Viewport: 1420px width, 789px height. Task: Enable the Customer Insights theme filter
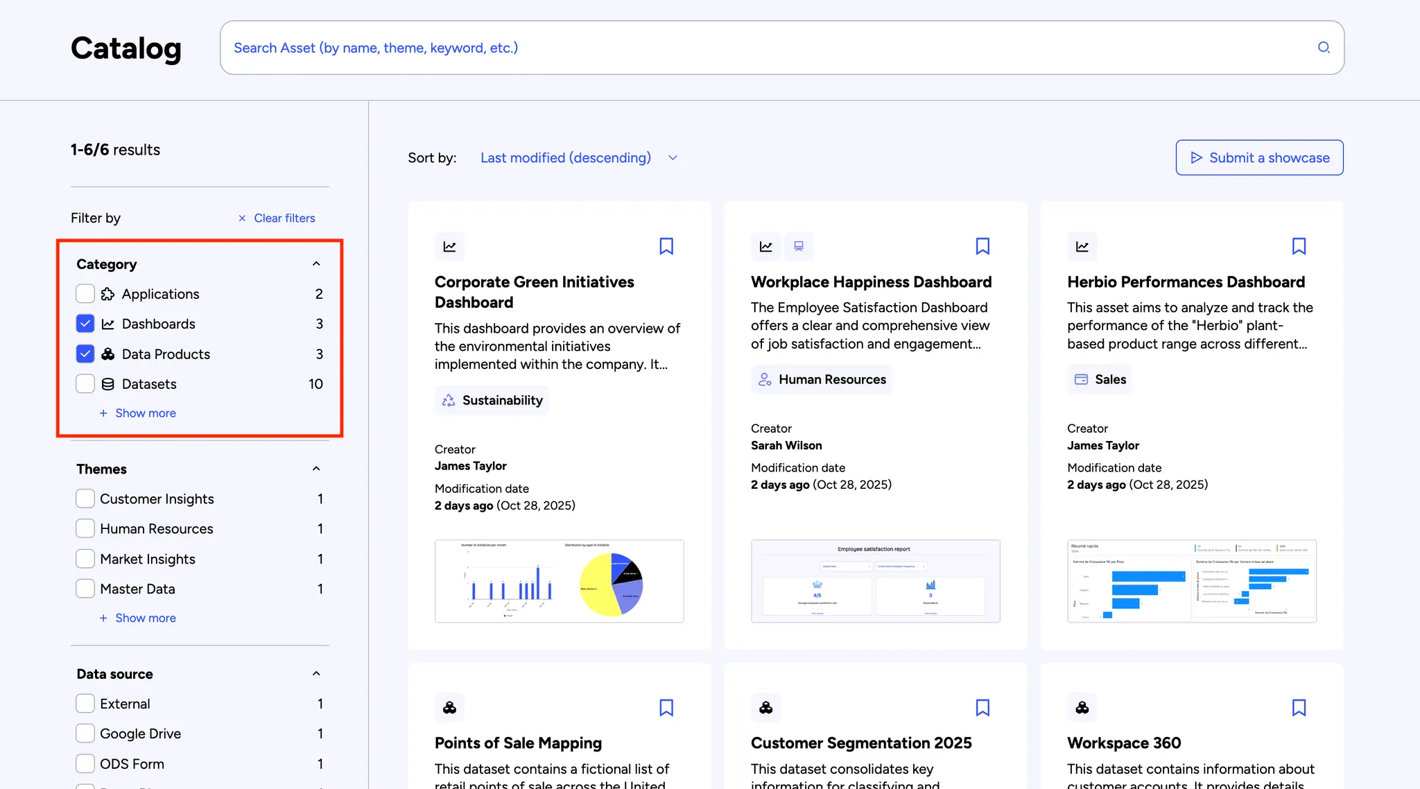tap(85, 499)
